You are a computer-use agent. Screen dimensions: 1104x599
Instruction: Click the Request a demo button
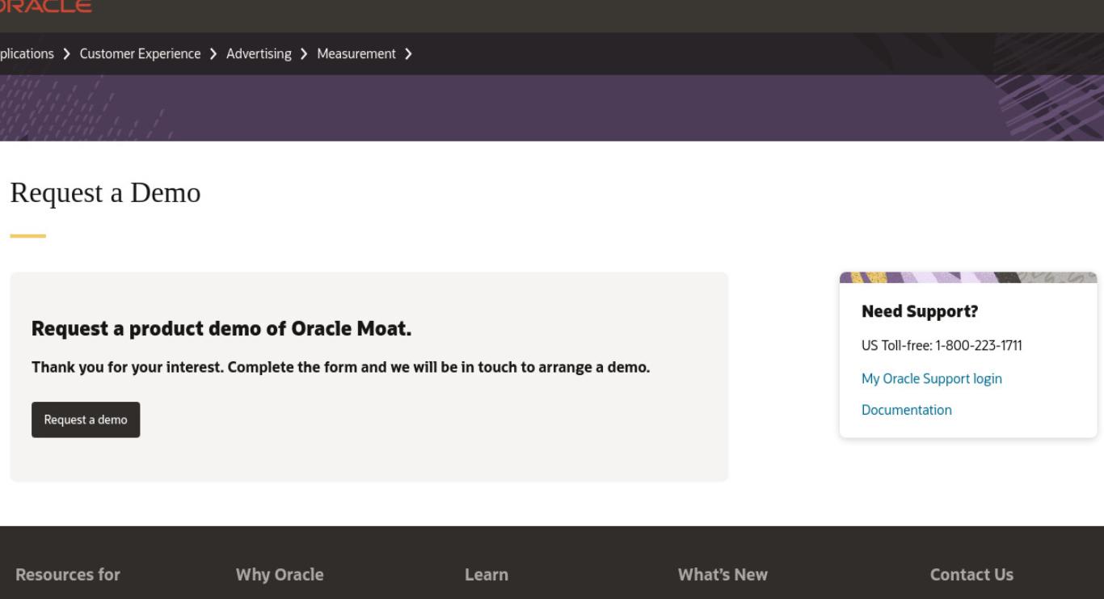(86, 420)
